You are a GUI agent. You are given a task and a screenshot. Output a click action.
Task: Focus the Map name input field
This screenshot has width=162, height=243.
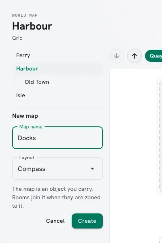[x=58, y=138]
